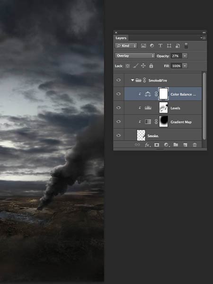213x284 pixels.
Task: Select the Smoke layer thumbnail
Action: pos(141,135)
